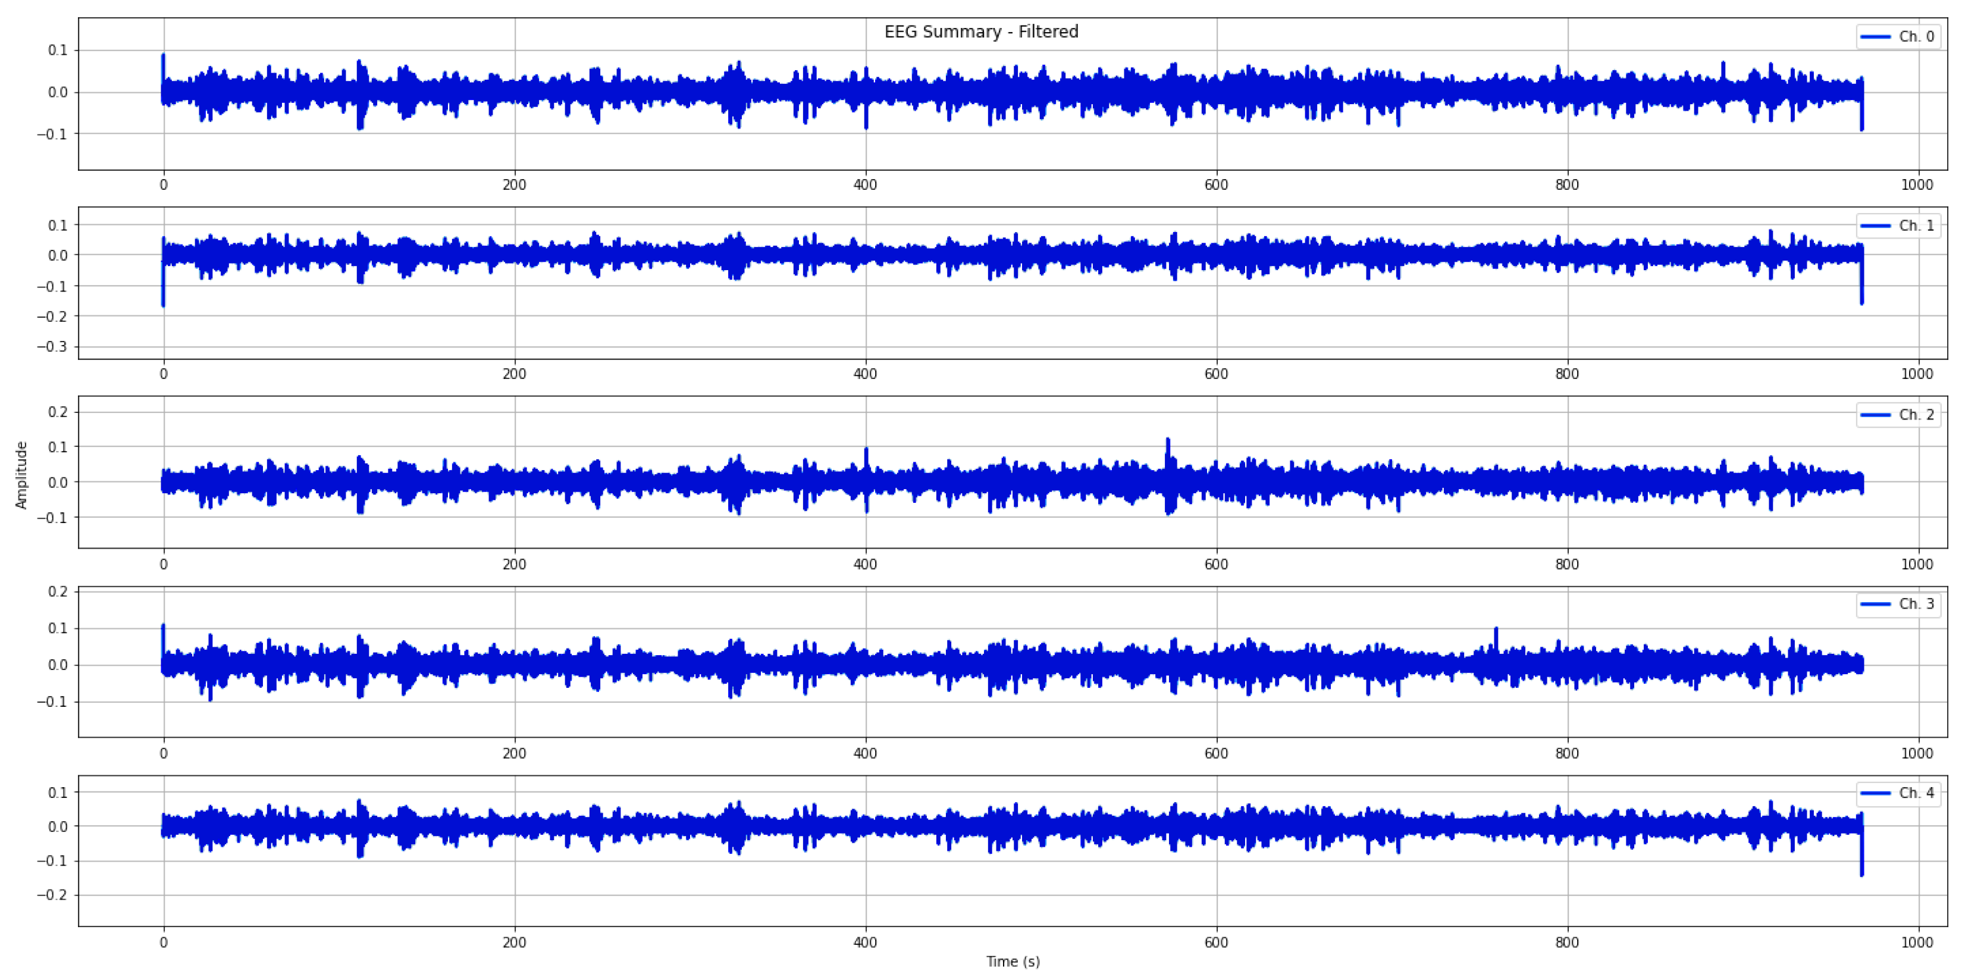1962x977 pixels.
Task: Click the Ch. 0 legend entry
Action: 1915,36
